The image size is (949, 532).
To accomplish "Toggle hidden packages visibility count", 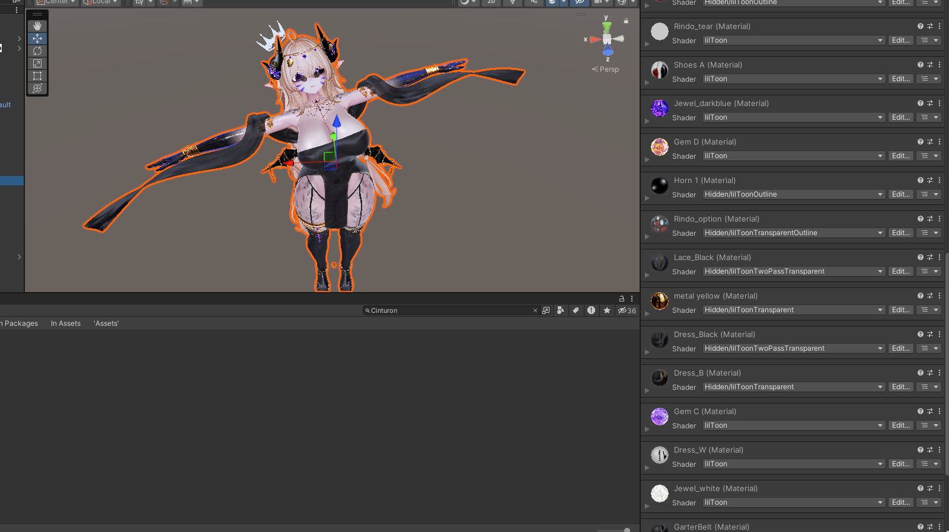I will pyautogui.click(x=627, y=310).
